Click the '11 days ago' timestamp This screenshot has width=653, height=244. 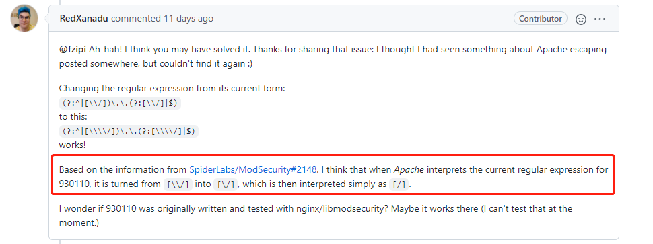[x=188, y=19]
